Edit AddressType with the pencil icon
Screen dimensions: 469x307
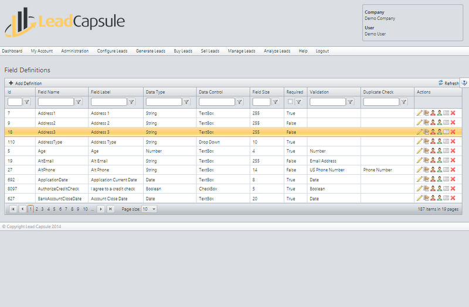419,142
